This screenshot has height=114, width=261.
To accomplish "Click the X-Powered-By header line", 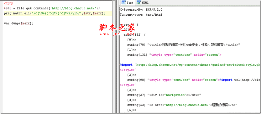I will (141, 10).
